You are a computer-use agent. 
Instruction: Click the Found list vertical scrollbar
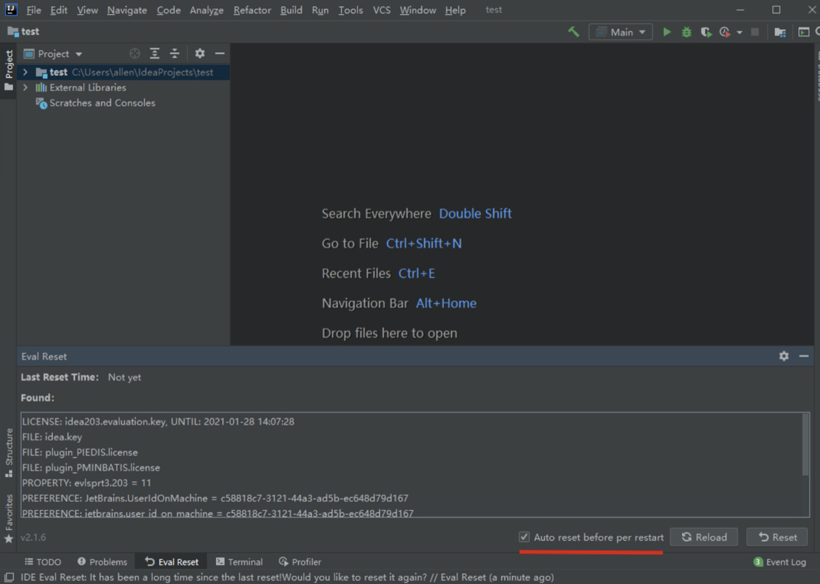pos(805,444)
